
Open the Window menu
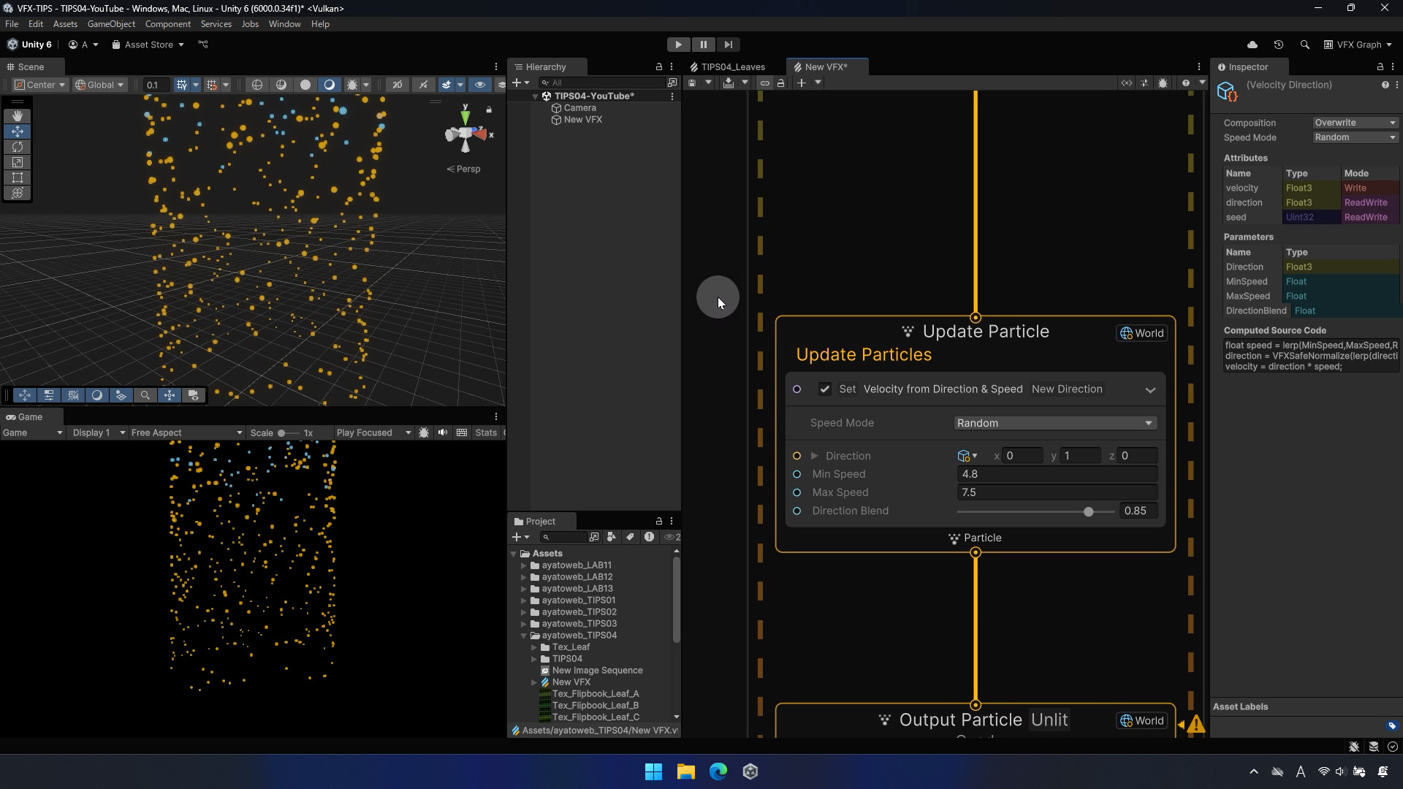[x=284, y=24]
